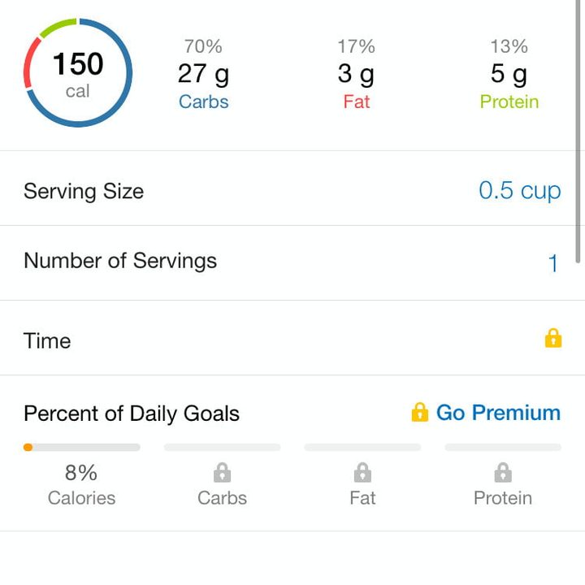Open the Go Premium link
This screenshot has width=585, height=585.
pyautogui.click(x=497, y=413)
